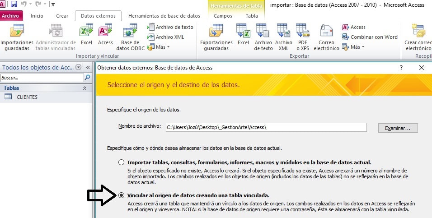Click the Buscar search box

click(x=42, y=78)
